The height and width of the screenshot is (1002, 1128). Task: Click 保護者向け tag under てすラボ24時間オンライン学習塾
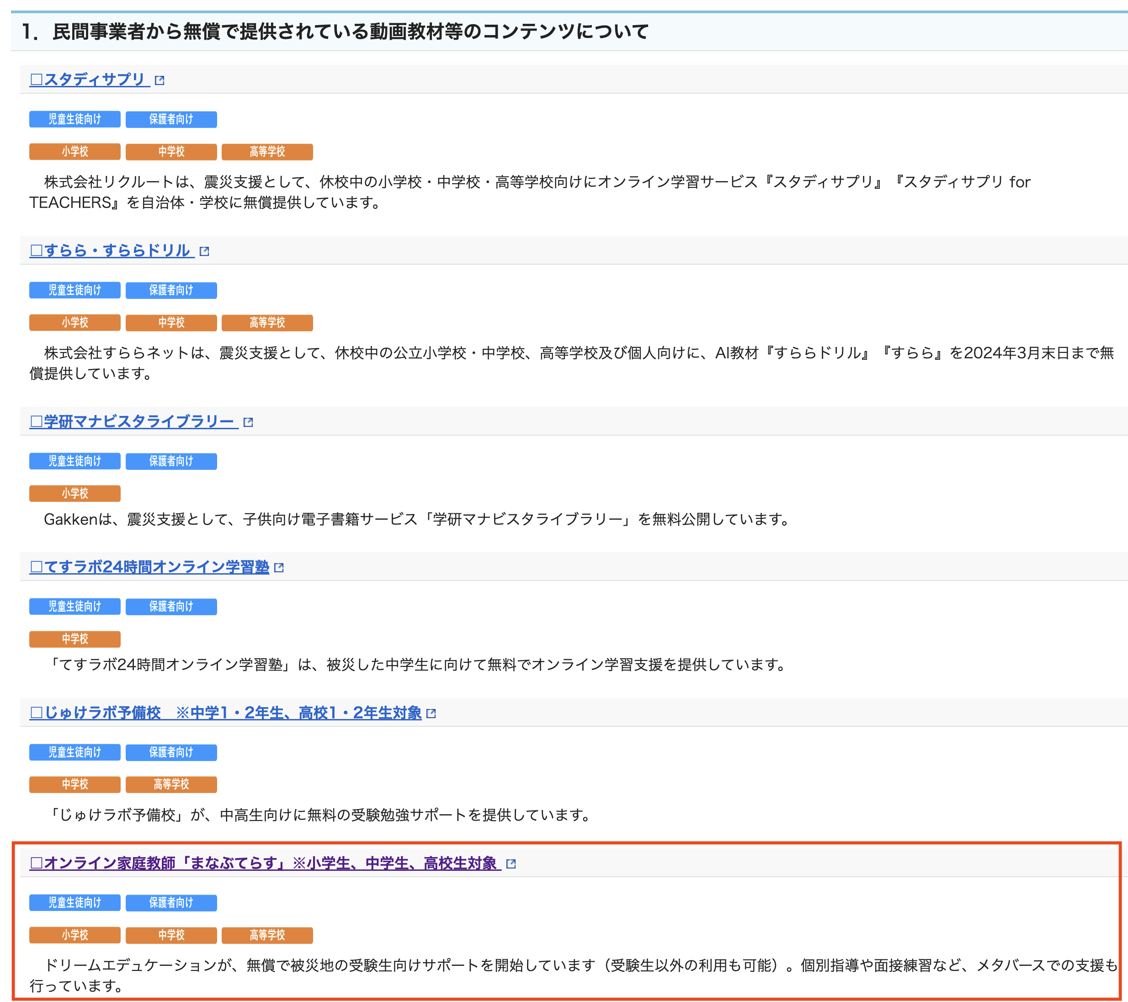pyautogui.click(x=171, y=607)
